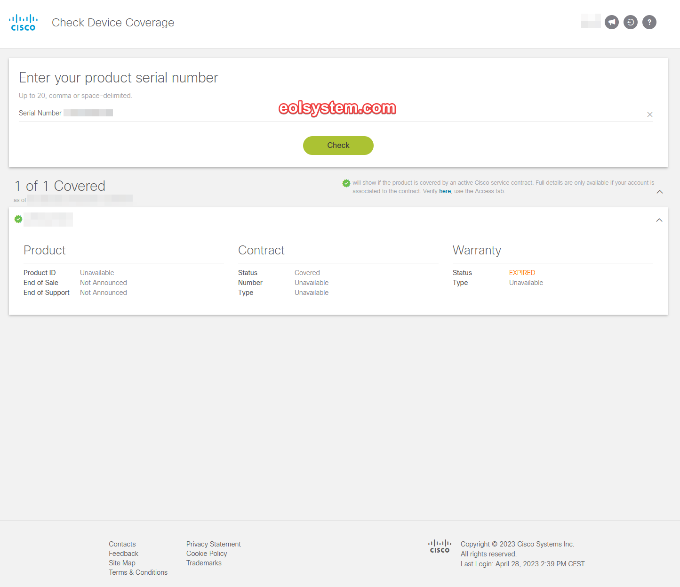
Task: Click the green Check button
Action: (338, 146)
